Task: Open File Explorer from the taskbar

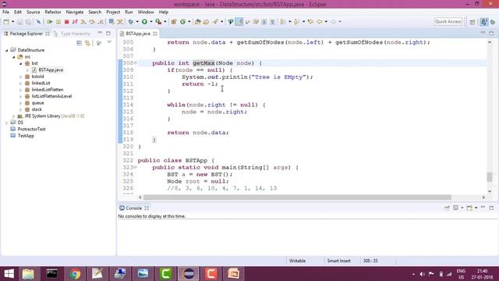Action: tap(28, 274)
